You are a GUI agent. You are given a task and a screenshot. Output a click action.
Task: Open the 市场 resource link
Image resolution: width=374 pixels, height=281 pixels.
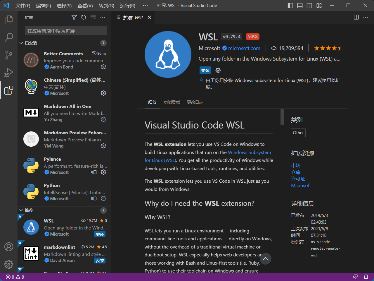point(296,165)
